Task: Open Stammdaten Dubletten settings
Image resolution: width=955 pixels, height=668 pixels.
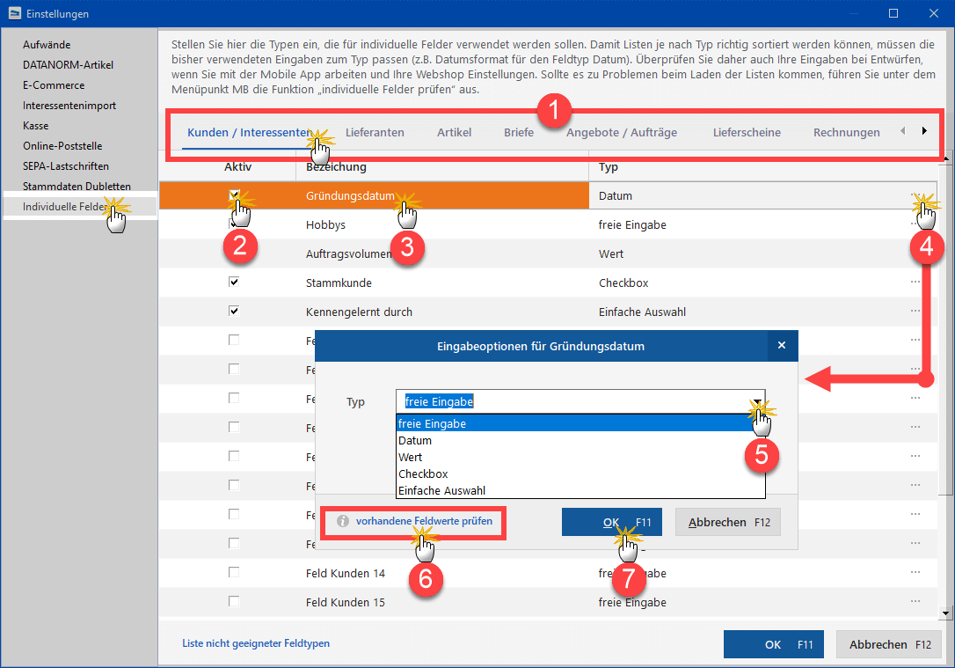Action: pos(77,186)
